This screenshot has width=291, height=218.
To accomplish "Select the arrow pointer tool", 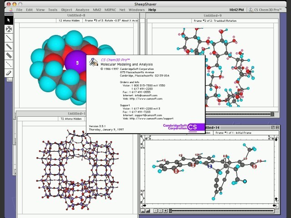I will (x=9, y=20).
